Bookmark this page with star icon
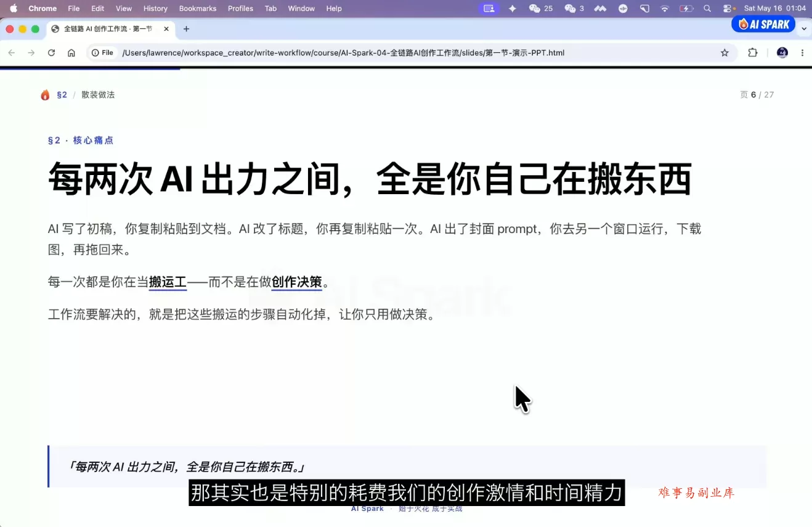Viewport: 812px width, 527px height. [725, 53]
